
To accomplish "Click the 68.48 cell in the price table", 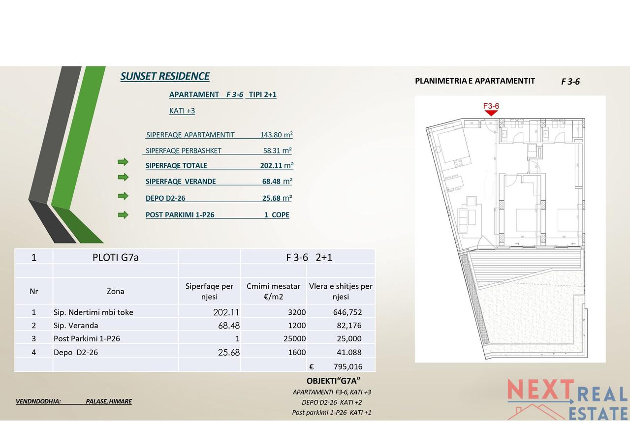I will (210, 325).
